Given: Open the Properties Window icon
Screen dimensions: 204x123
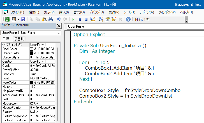Looking at the screenshot, I should pyautogui.click(x=107, y=19).
